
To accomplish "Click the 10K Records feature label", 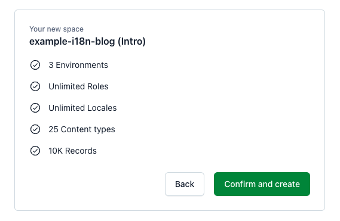I will click(73, 151).
